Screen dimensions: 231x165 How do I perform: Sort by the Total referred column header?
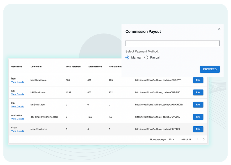73,66
